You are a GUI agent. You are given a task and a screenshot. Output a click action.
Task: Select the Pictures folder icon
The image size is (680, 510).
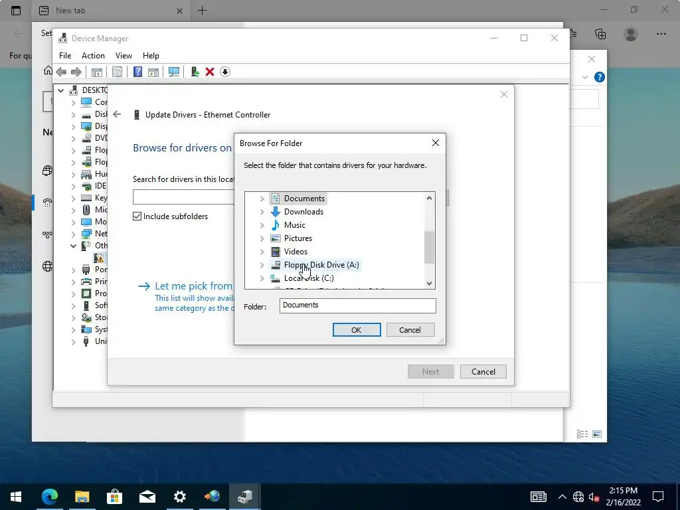pyautogui.click(x=276, y=238)
